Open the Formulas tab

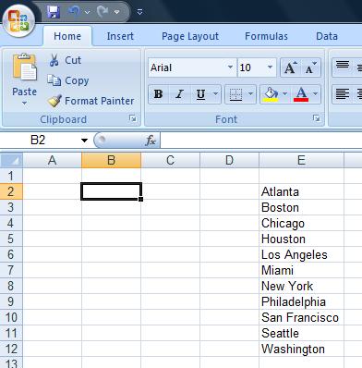click(266, 36)
